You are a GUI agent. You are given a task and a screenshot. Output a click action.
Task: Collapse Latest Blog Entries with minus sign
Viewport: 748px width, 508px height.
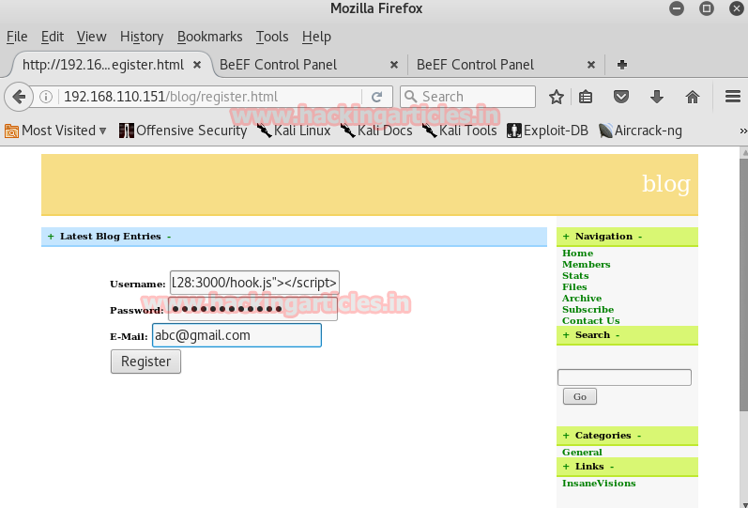[169, 237]
